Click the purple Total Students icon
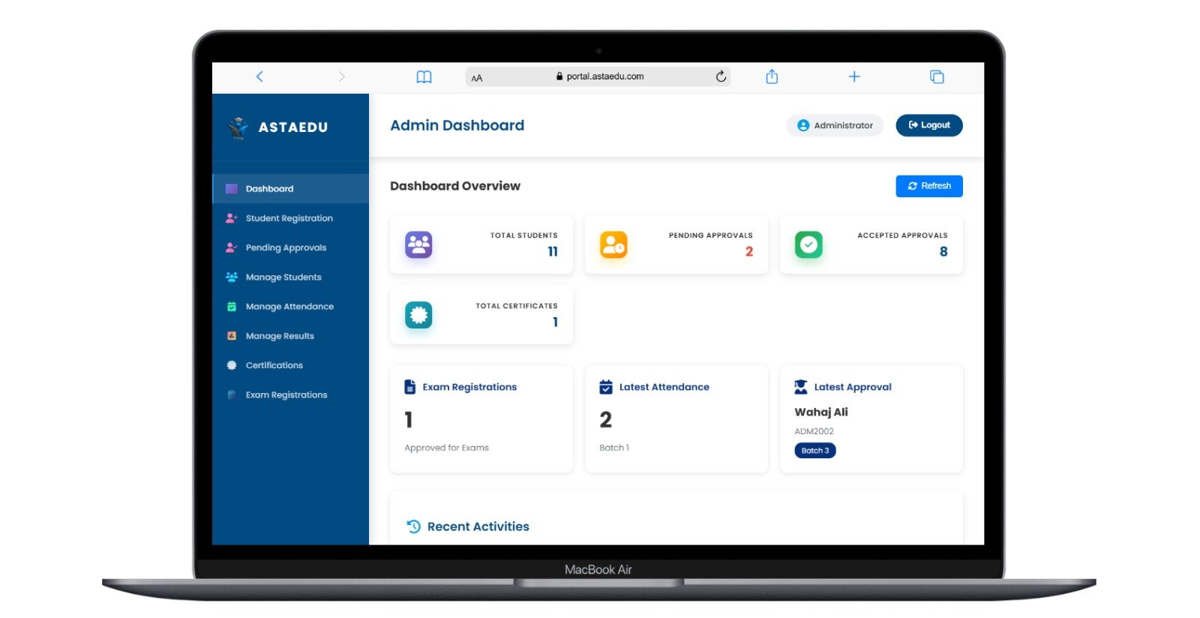 tap(418, 244)
